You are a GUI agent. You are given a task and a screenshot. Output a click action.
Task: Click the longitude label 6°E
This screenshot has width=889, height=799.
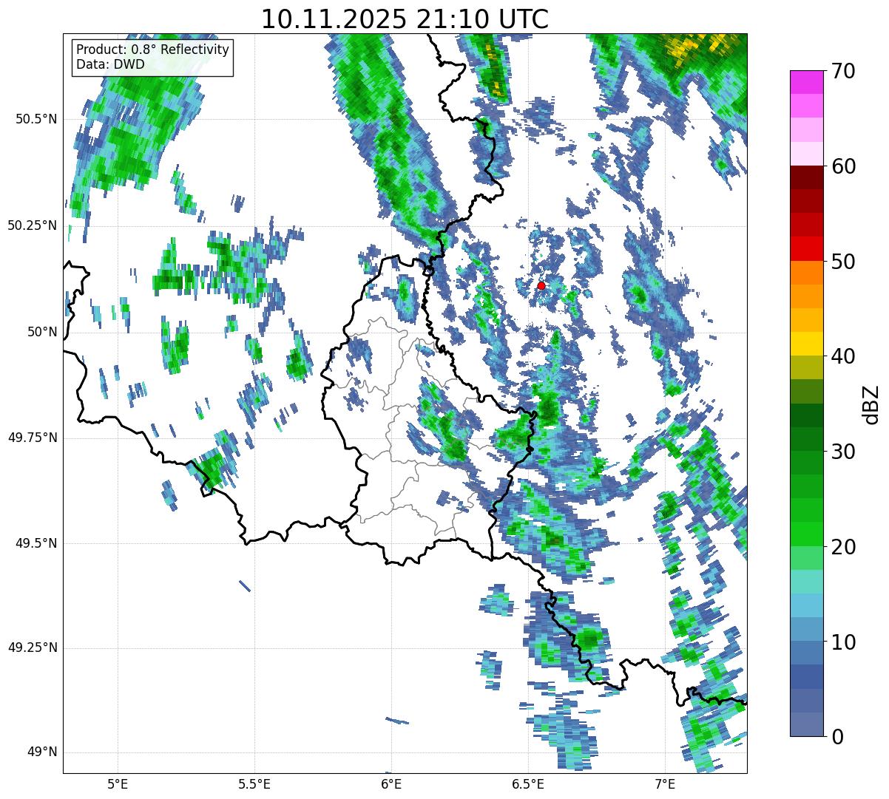(x=391, y=783)
